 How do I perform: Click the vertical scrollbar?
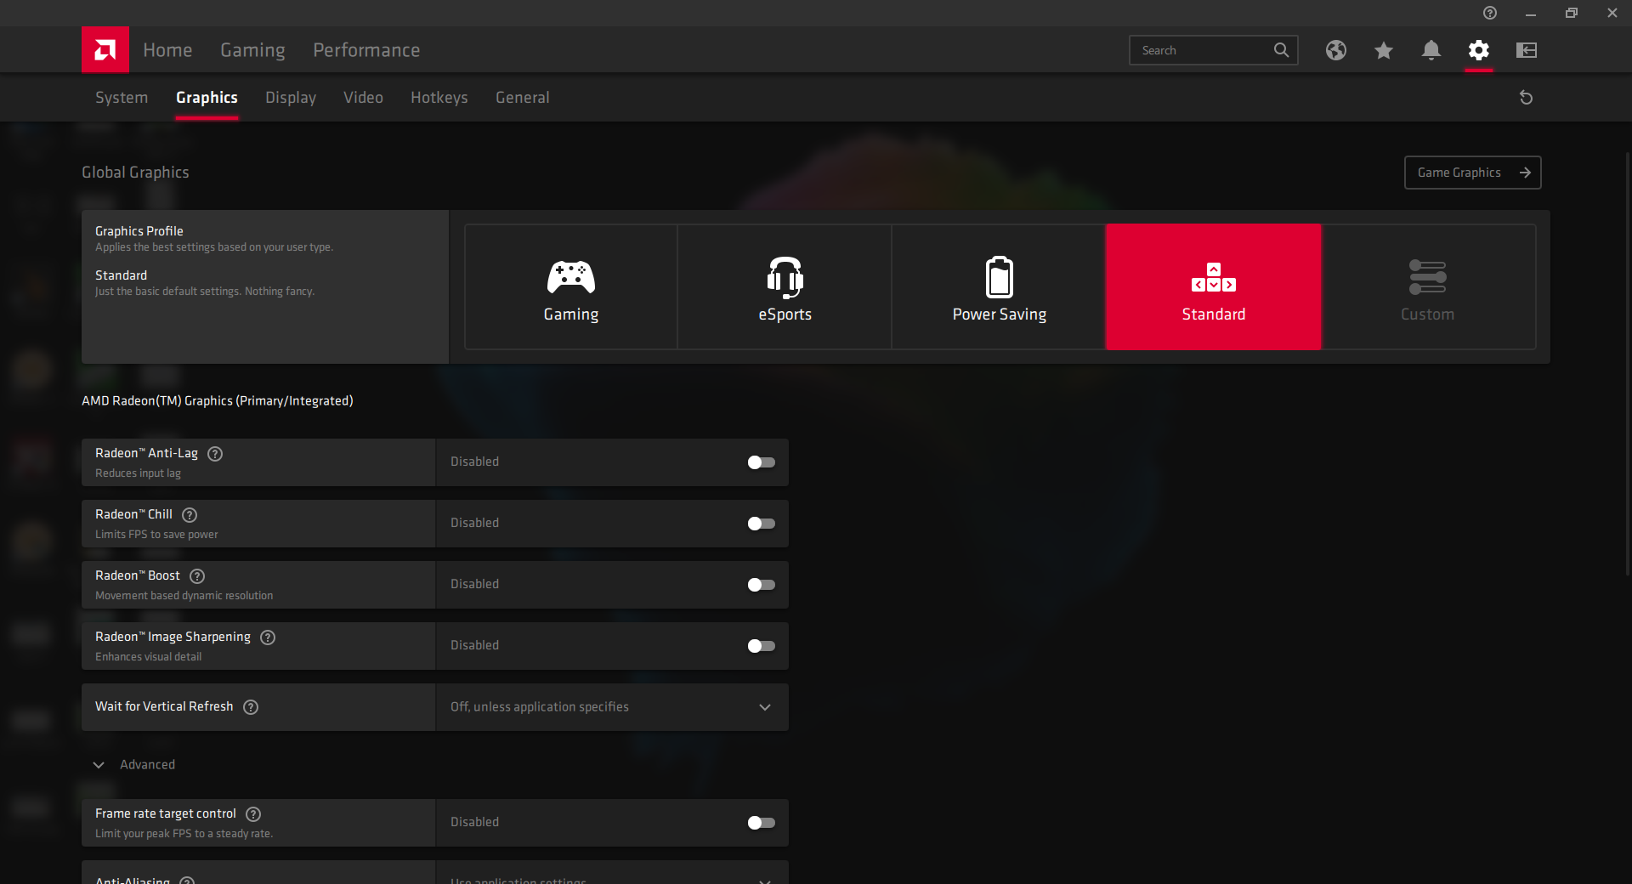tap(1627, 365)
